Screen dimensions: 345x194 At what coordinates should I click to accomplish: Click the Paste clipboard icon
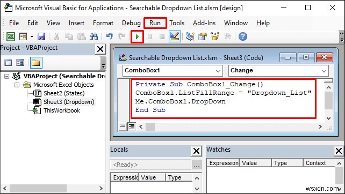81,36
